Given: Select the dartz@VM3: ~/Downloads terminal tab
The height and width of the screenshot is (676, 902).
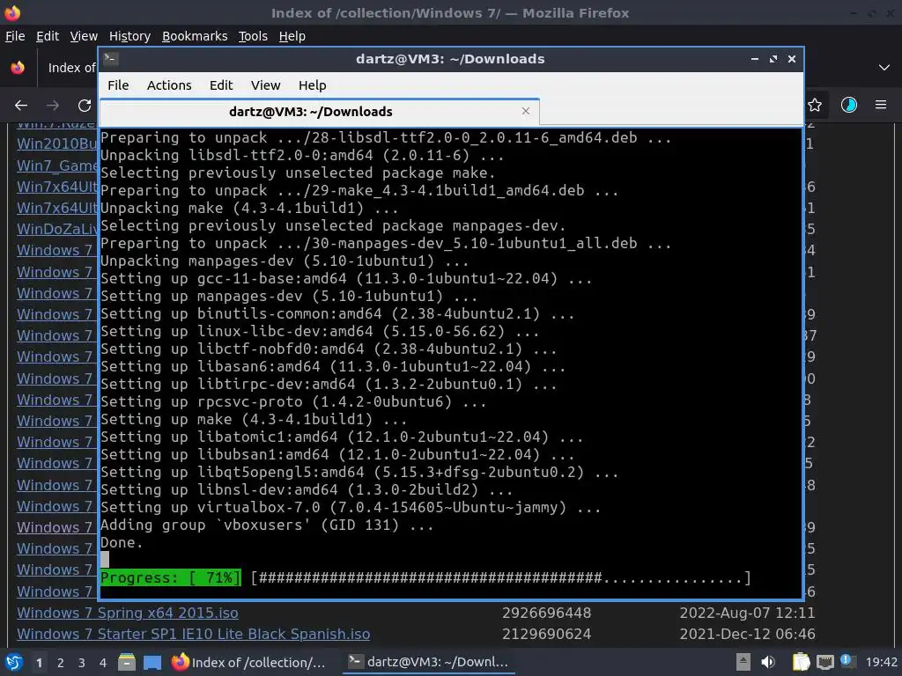Looking at the screenshot, I should point(319,112).
